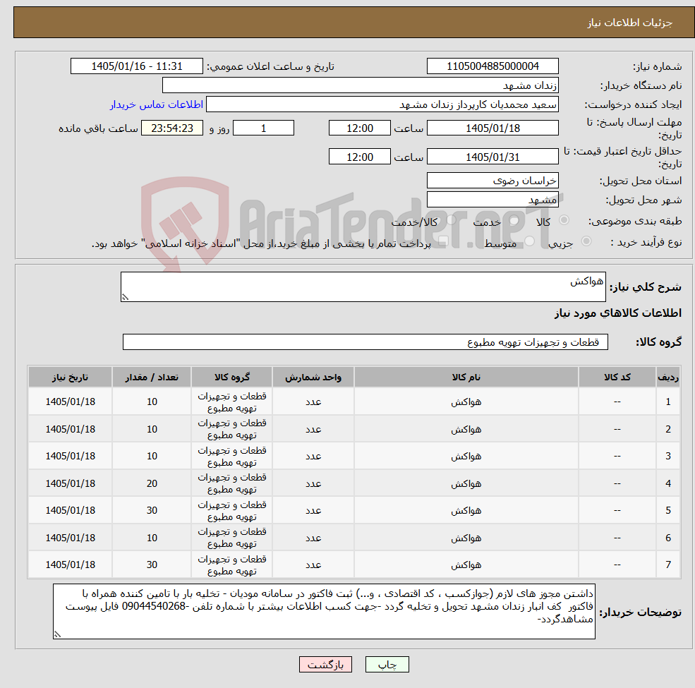Click the بازگشت back button
The image size is (695, 688).
click(x=325, y=665)
